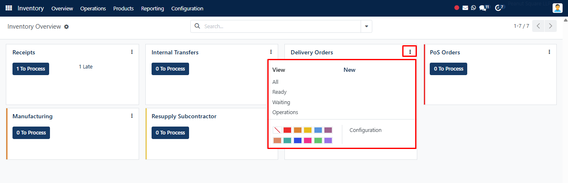
Task: Go to the next page arrow
Action: pos(551,26)
